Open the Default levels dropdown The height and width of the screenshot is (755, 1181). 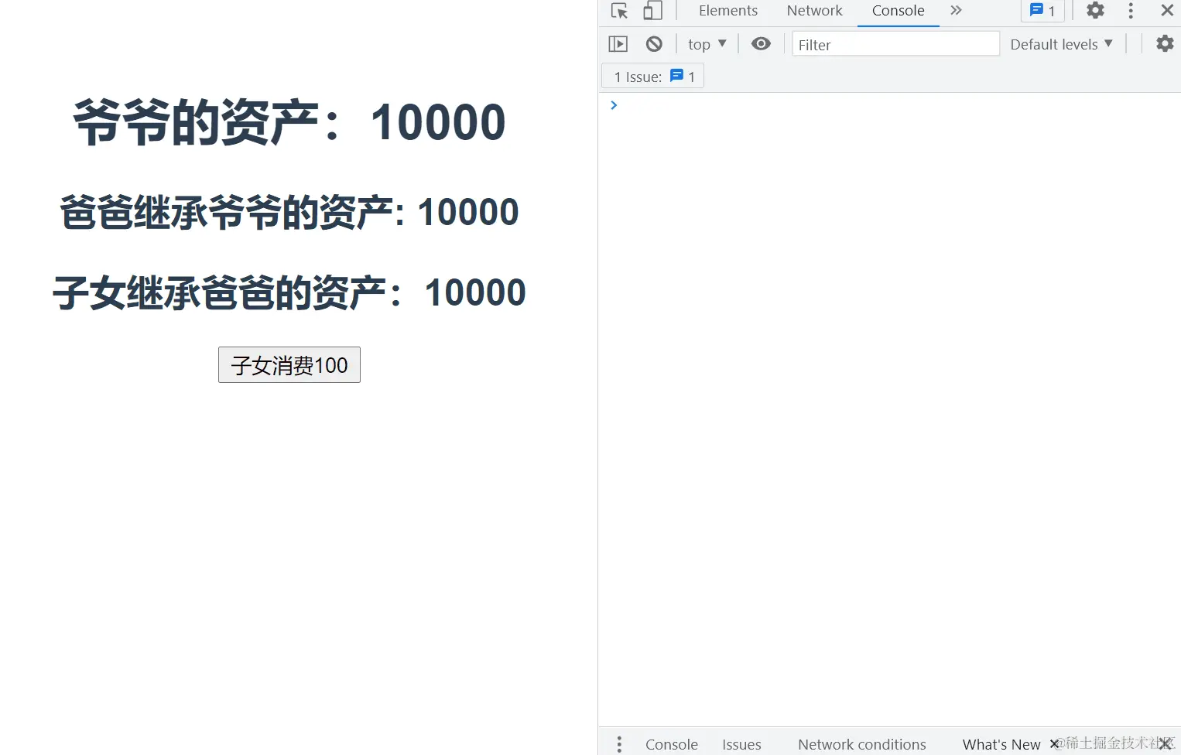[x=1061, y=44]
